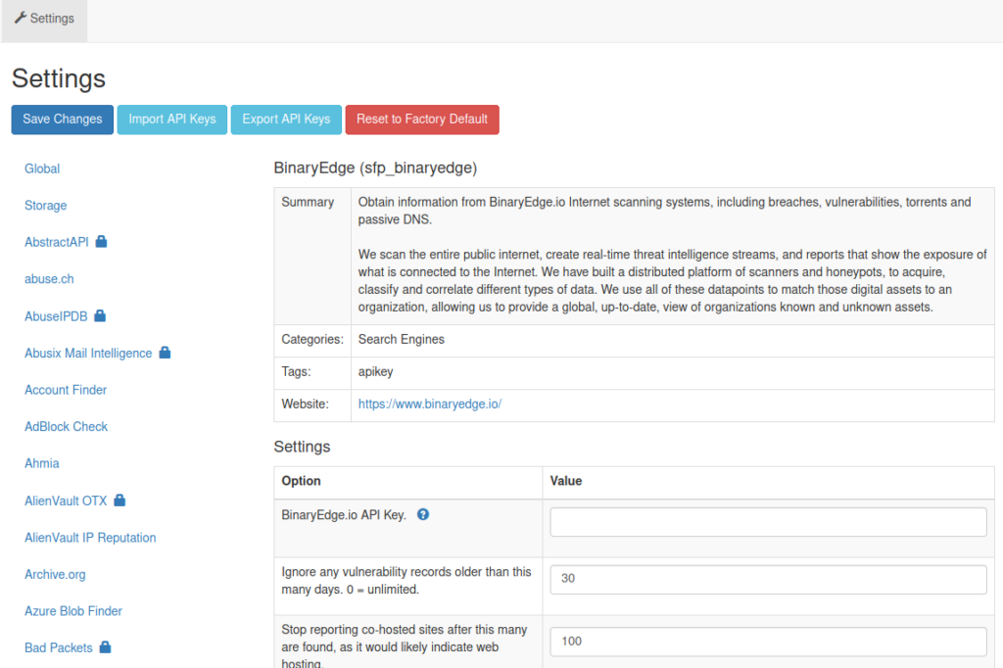Click the 'Search Engines' category value
Screen dimensions: 1003x668
click(x=401, y=339)
